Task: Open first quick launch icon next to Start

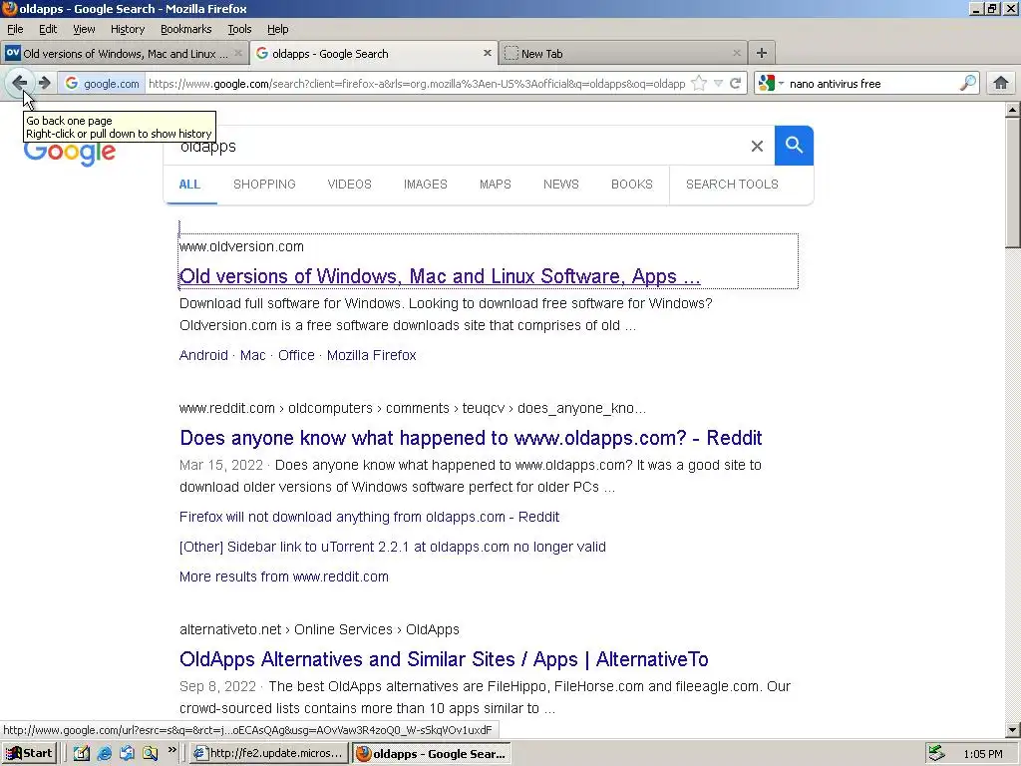Action: pyautogui.click(x=82, y=753)
